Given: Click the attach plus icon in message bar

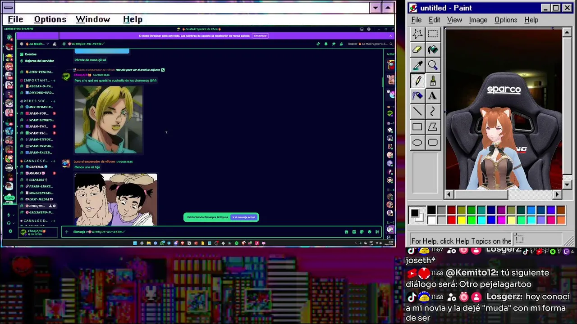Looking at the screenshot, I should point(66,232).
